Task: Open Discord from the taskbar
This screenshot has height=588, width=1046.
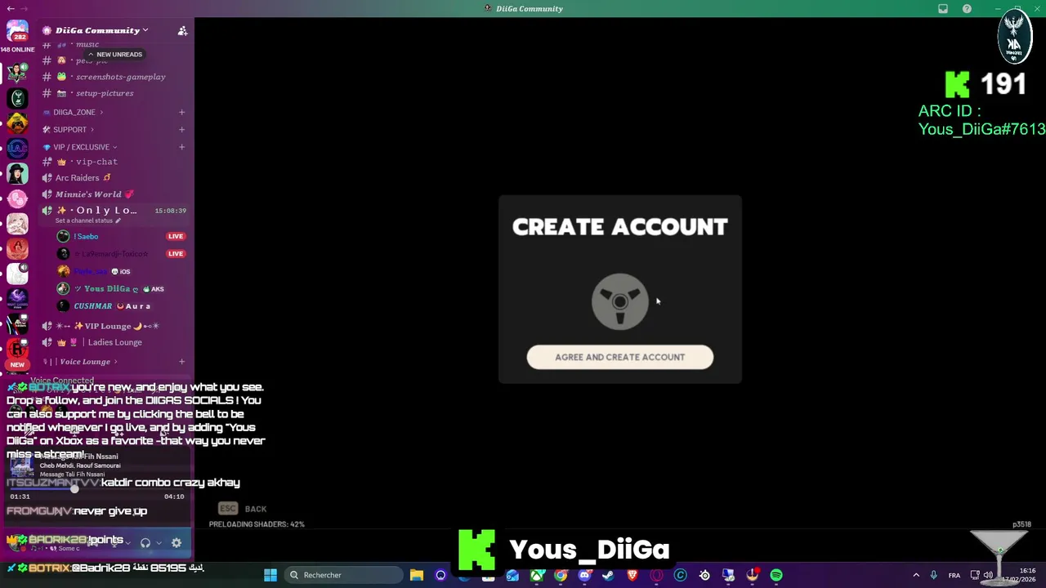Action: coord(584,575)
